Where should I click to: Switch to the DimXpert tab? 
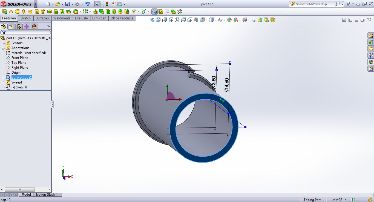[99, 18]
